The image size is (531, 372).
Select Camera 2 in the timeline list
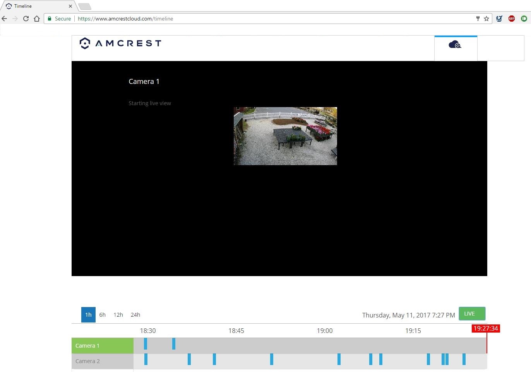click(x=103, y=361)
